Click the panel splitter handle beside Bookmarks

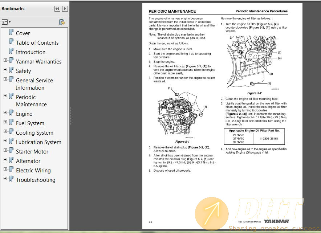[x=71, y=116]
